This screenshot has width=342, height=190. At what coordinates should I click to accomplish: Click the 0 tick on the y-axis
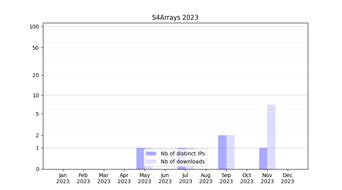(37, 169)
